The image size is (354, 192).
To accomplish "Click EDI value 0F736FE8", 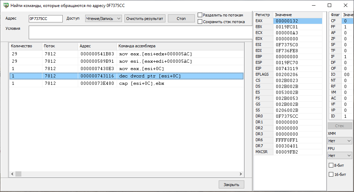I will [x=298, y=50].
